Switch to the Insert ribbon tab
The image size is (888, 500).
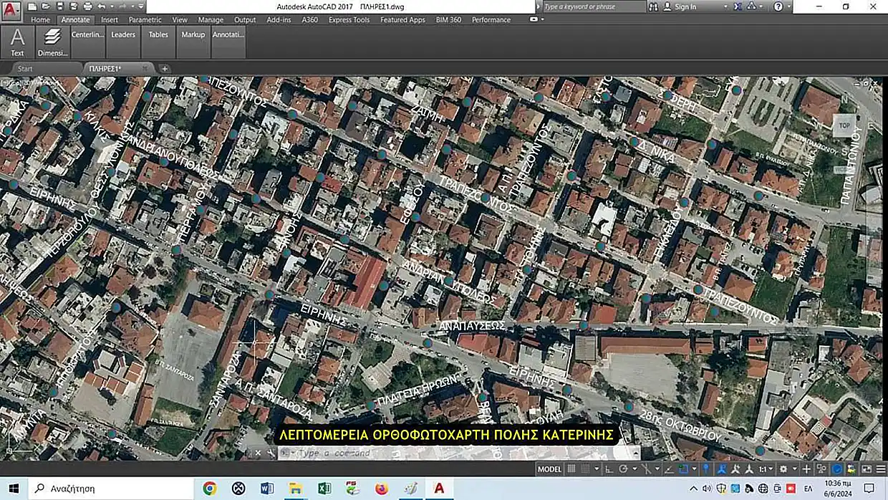(110, 20)
